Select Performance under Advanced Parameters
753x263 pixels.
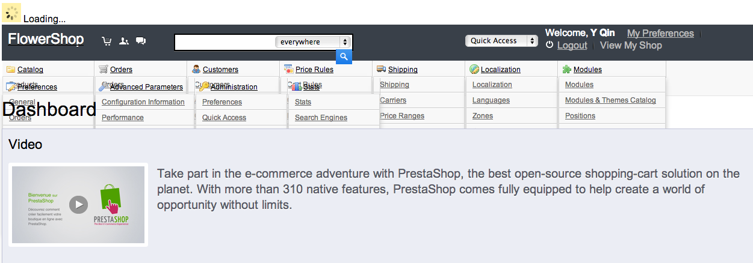[x=123, y=118]
